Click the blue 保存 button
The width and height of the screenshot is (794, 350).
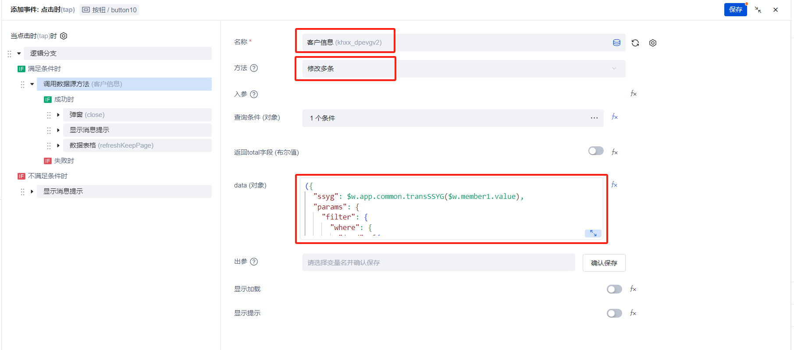tap(735, 10)
